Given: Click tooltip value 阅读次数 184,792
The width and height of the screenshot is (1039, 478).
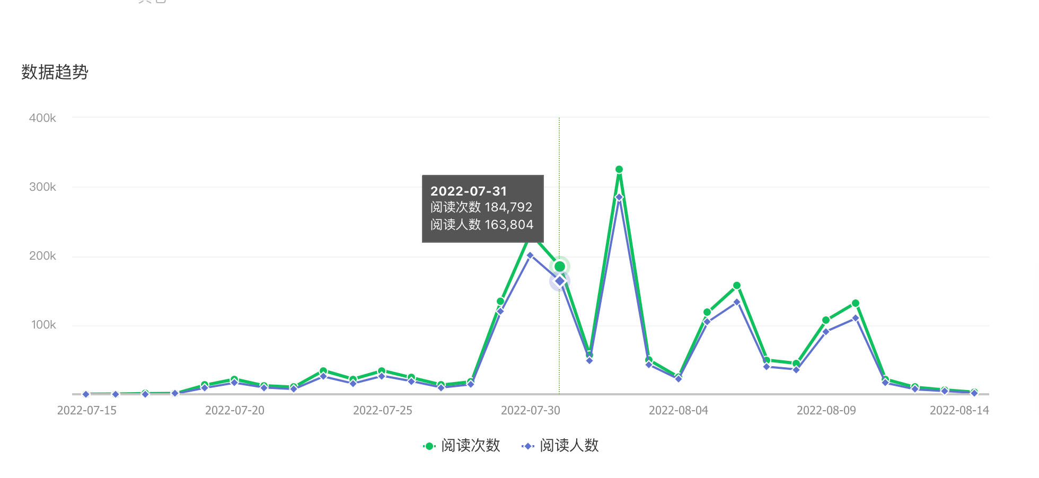Looking at the screenshot, I should (481, 207).
